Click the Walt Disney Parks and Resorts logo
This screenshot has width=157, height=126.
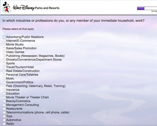tap(36, 8)
